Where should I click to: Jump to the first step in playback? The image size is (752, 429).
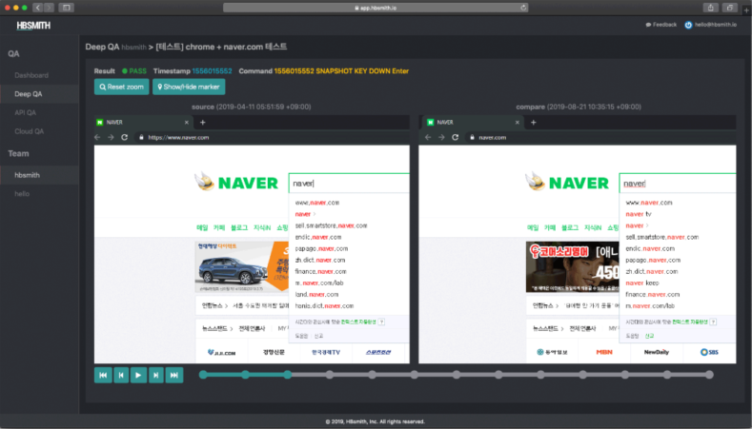(x=103, y=375)
